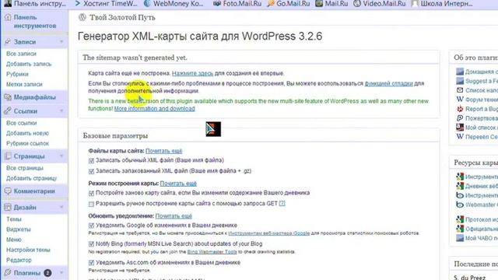Open Почитать ещё next to Файлы карты сайта
Image resolution: width=498 pixels, height=280 pixels.
pos(164,151)
